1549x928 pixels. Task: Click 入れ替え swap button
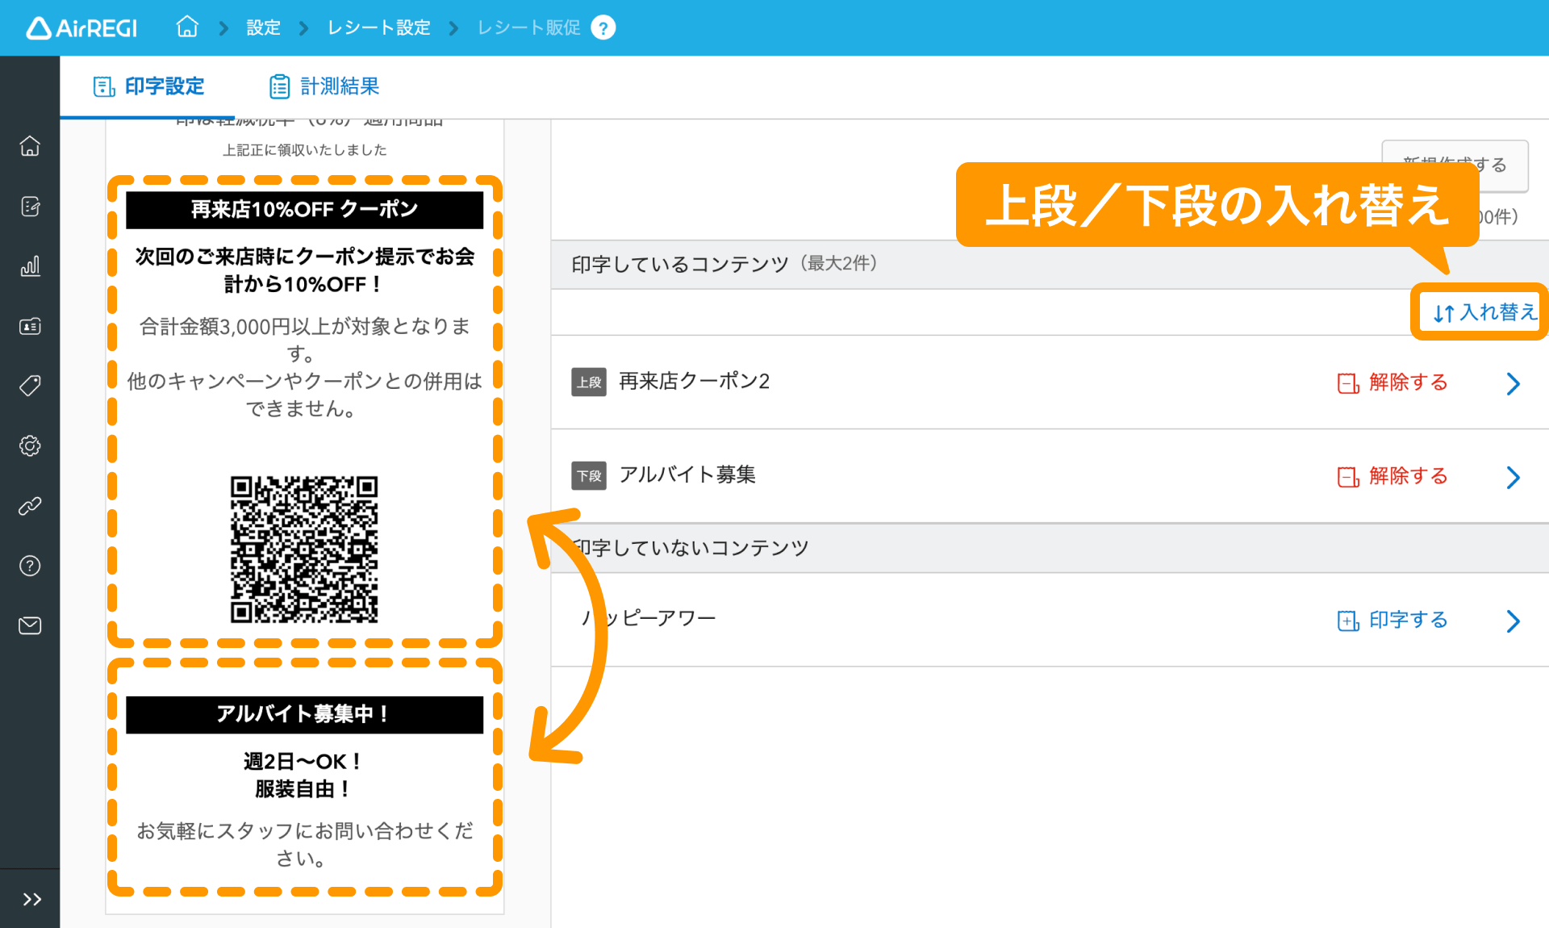click(1484, 312)
